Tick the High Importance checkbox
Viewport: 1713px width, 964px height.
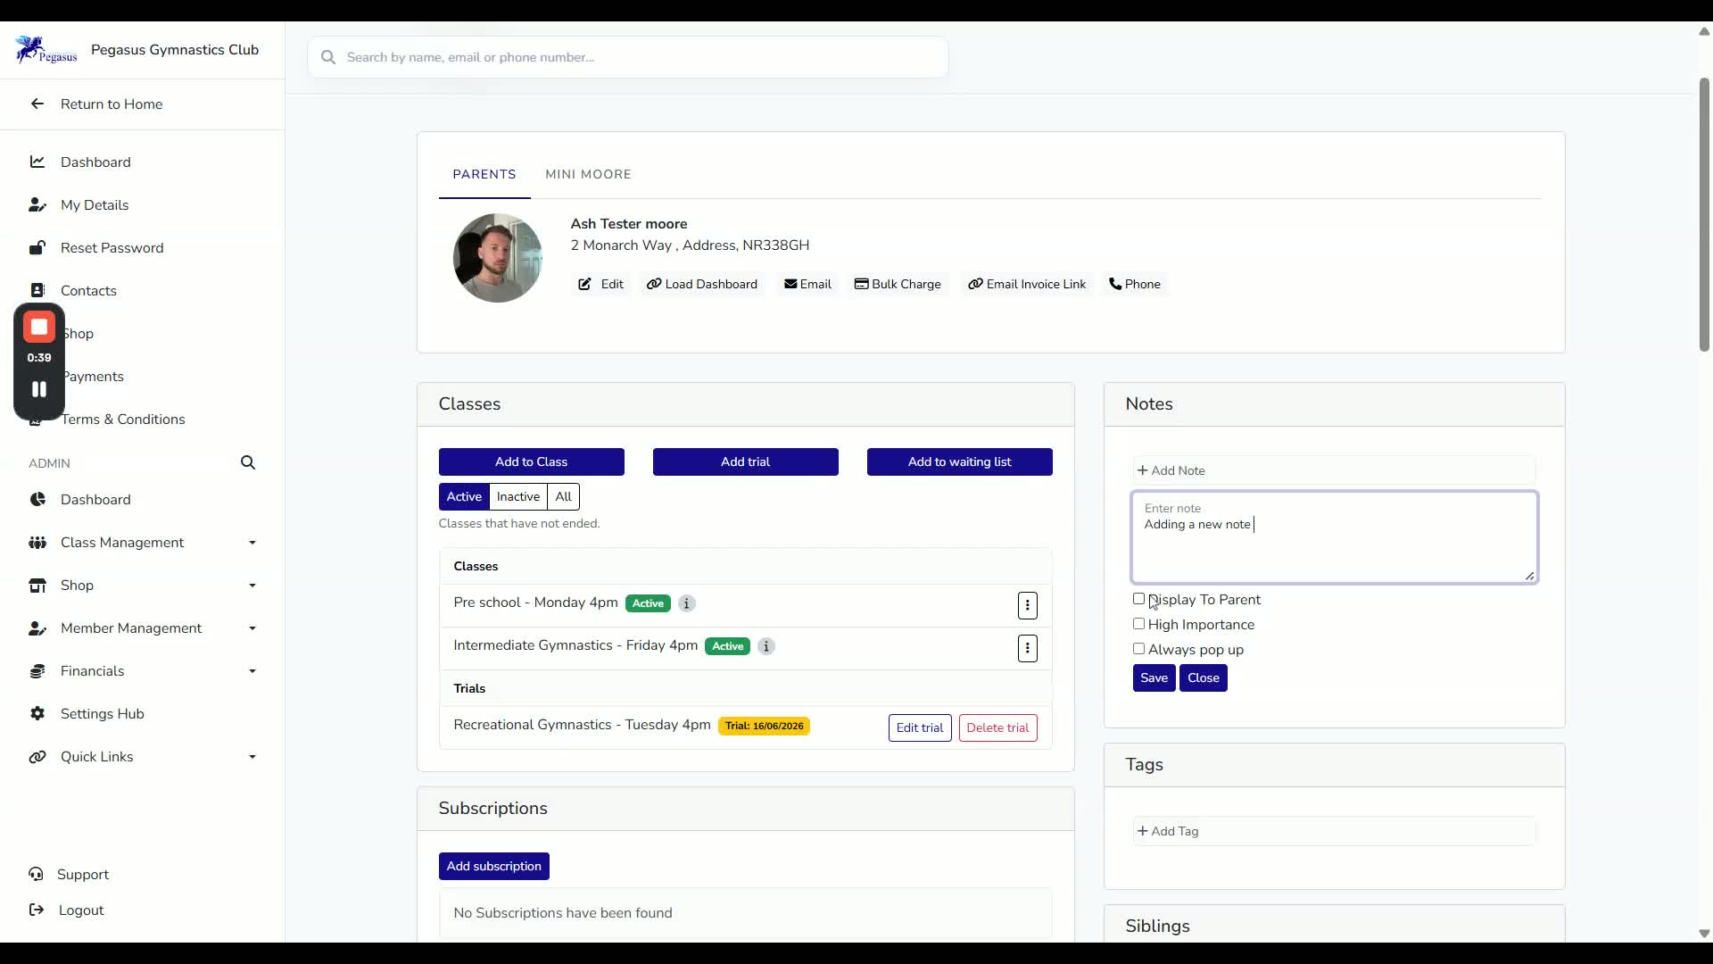coord(1138,624)
